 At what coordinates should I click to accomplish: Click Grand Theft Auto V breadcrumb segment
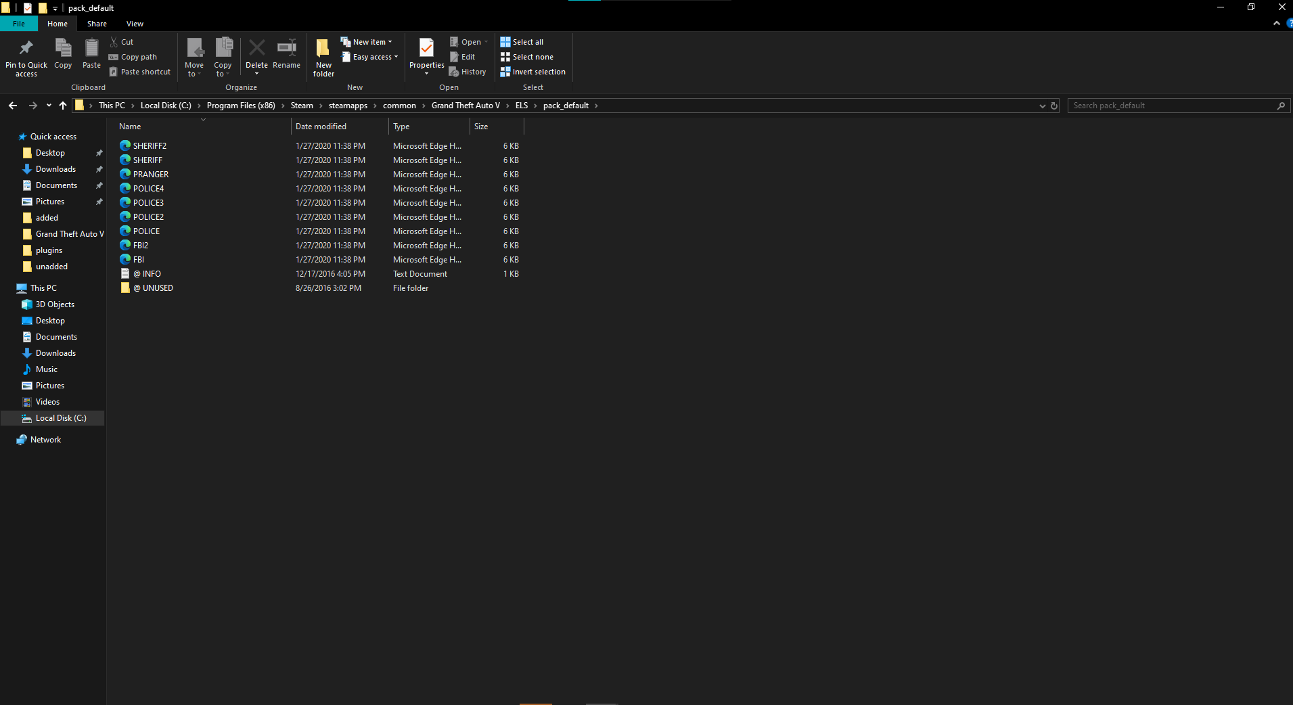coord(466,106)
